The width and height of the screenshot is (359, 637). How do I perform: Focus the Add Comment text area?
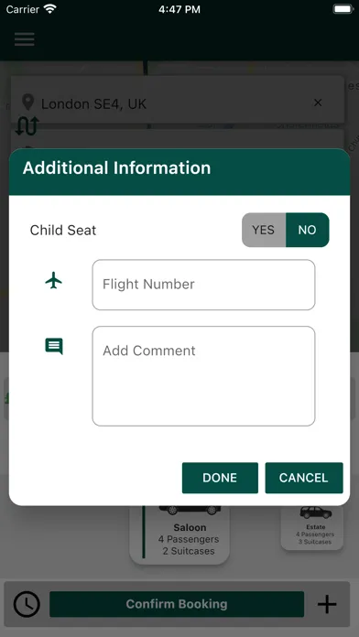203,376
